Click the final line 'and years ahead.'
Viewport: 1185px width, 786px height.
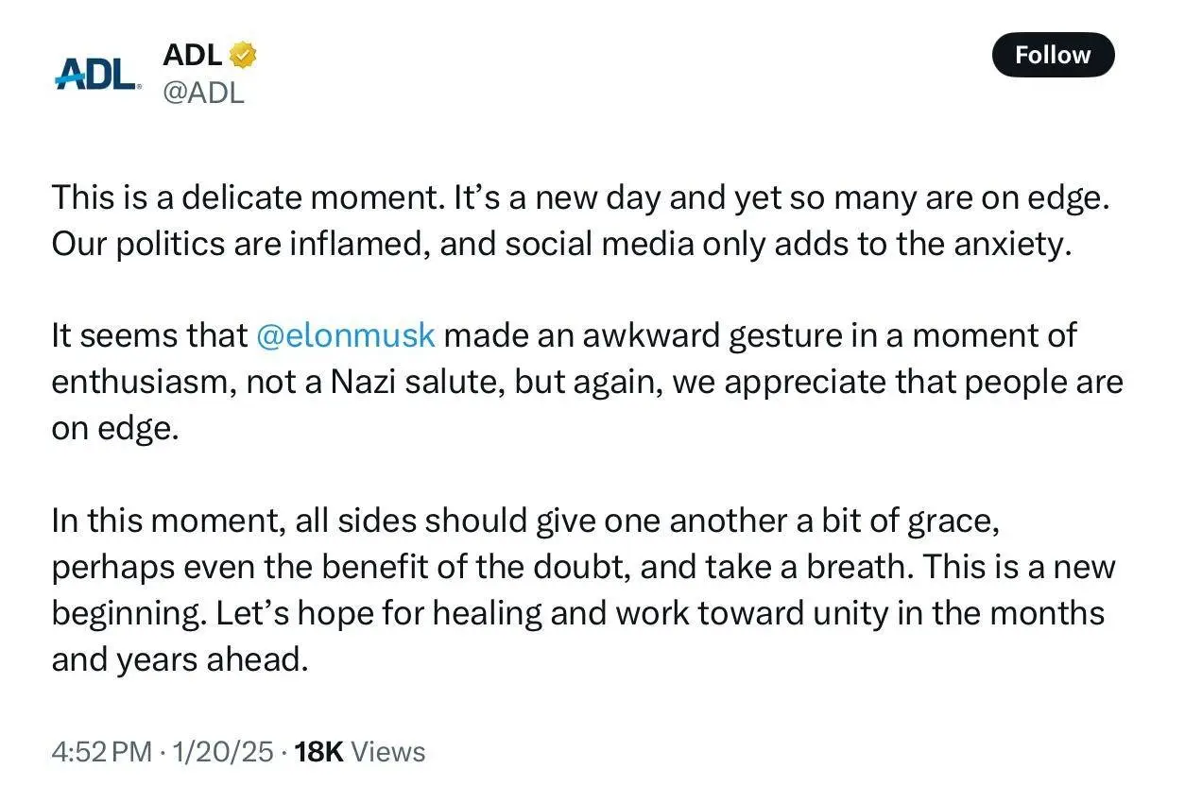click(180, 659)
